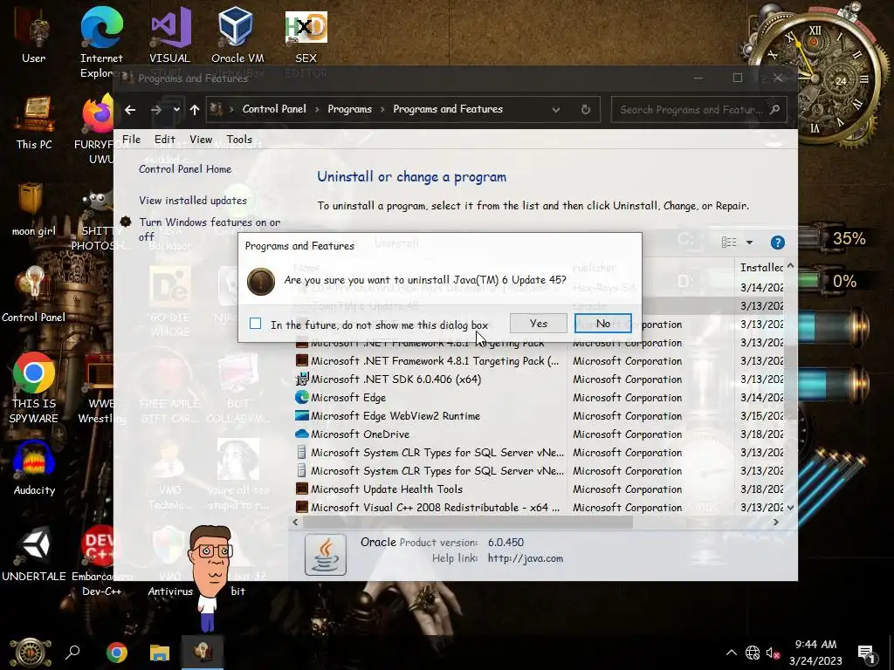Open taskbar search magnifier
894x670 pixels.
pyautogui.click(x=72, y=653)
